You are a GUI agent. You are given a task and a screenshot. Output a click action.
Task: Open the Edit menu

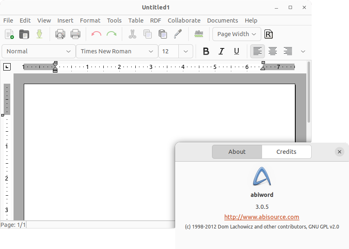(x=25, y=21)
